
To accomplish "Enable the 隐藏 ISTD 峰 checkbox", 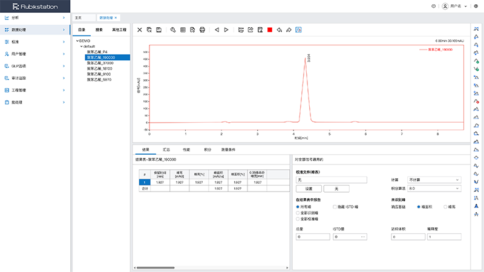I will pos(335,207).
